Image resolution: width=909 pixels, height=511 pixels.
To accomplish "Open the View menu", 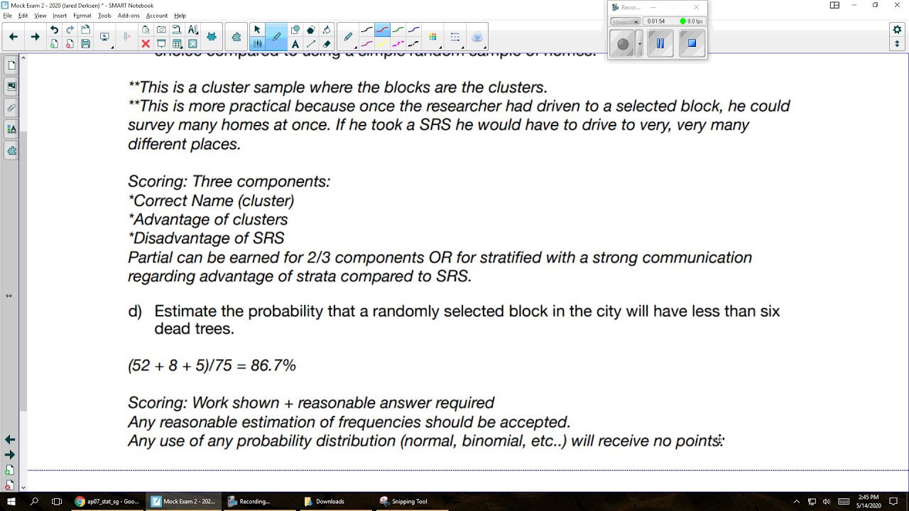I will pos(40,16).
